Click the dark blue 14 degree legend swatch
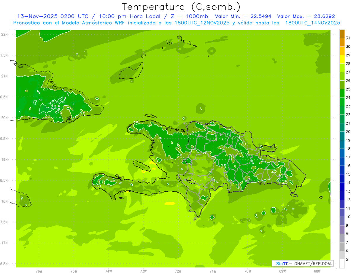 pyautogui.click(x=342, y=179)
